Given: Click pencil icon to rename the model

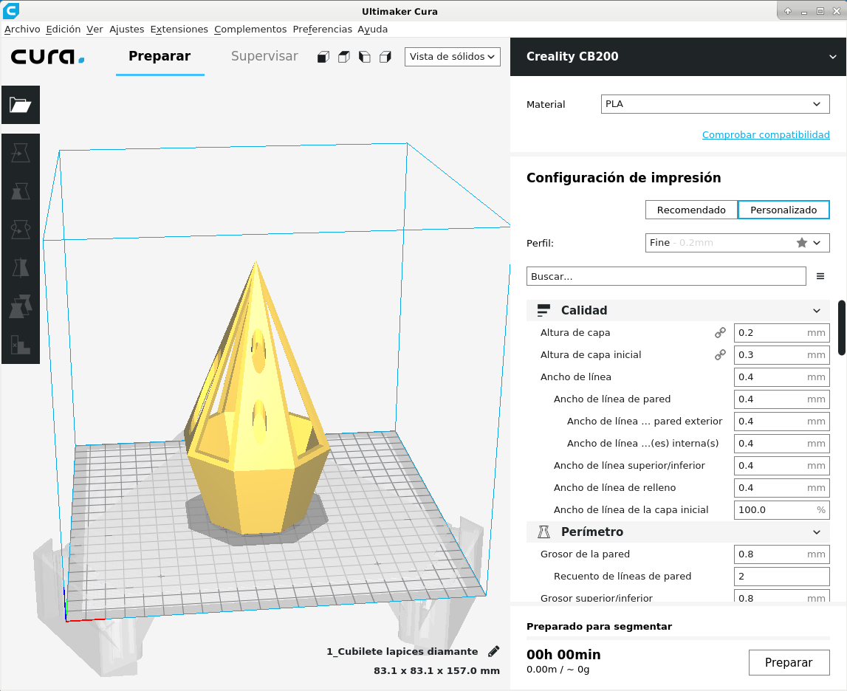Looking at the screenshot, I should click(493, 651).
